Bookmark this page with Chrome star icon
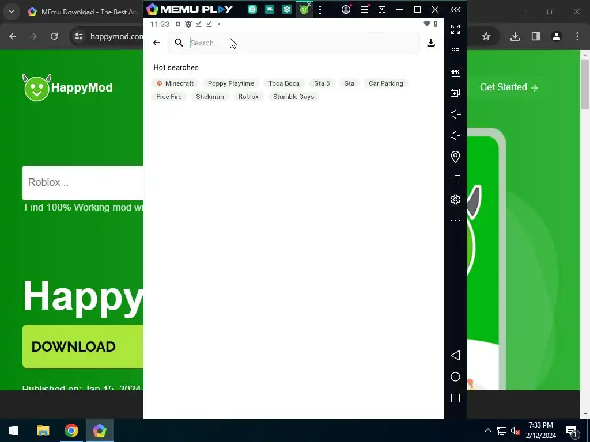The width and height of the screenshot is (590, 442). (486, 36)
